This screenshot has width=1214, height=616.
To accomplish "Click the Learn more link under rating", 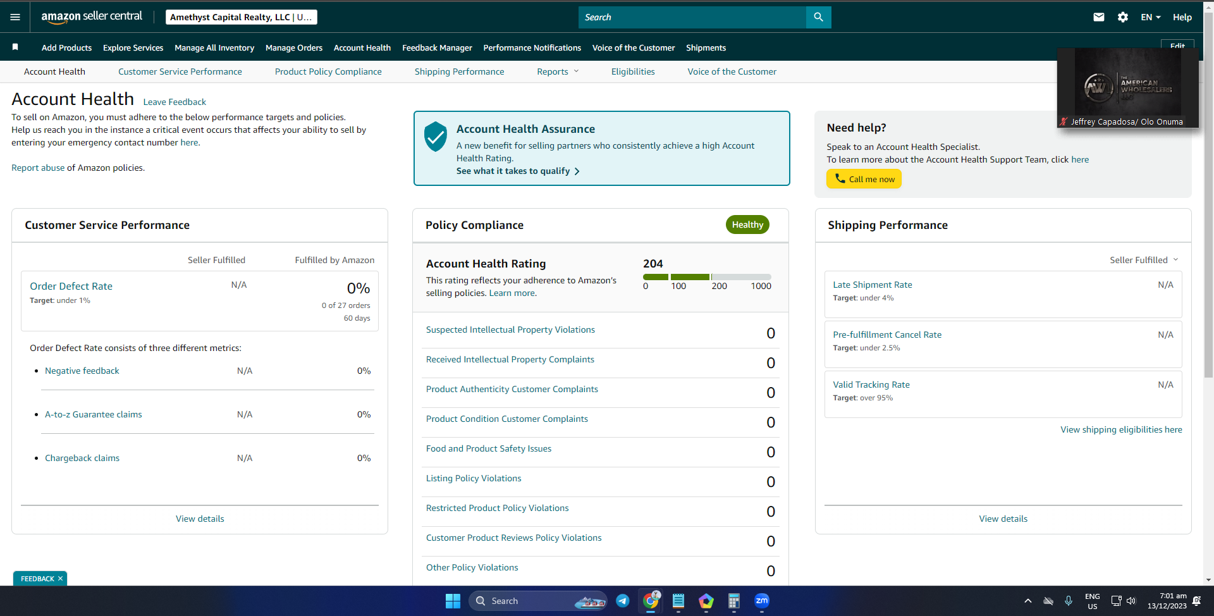I will click(512, 293).
